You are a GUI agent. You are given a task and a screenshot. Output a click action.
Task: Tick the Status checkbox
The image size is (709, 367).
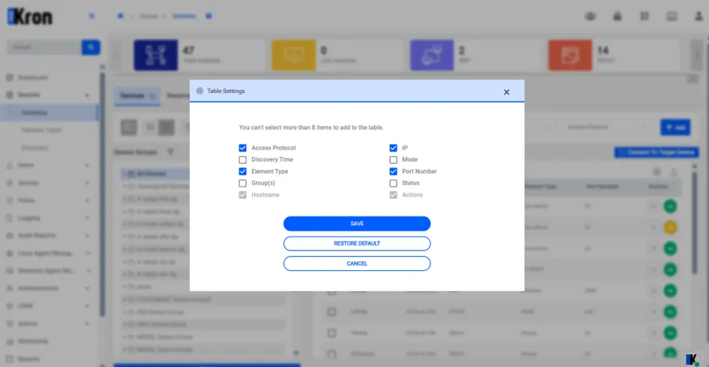click(x=393, y=183)
